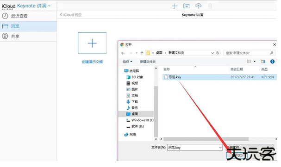
Task: Click navigation pane scroll up arrow
Action: click(x=156, y=68)
